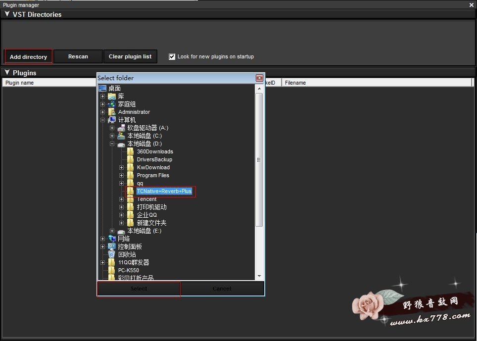Viewport: 477px width, 341px height.
Task: Expand the Administrator node
Action: tap(102, 112)
